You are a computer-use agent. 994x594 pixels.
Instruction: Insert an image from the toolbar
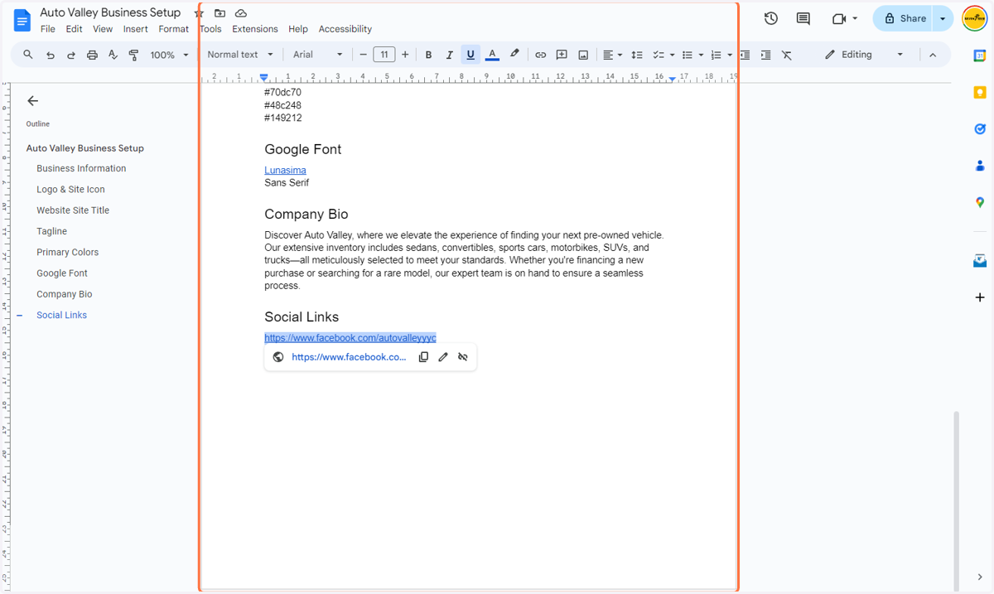[583, 55]
